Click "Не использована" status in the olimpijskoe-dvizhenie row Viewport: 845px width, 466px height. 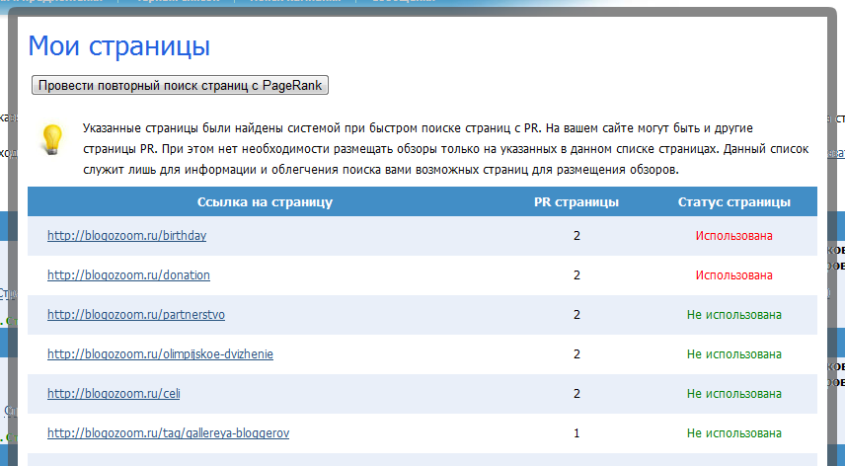pyautogui.click(x=733, y=354)
